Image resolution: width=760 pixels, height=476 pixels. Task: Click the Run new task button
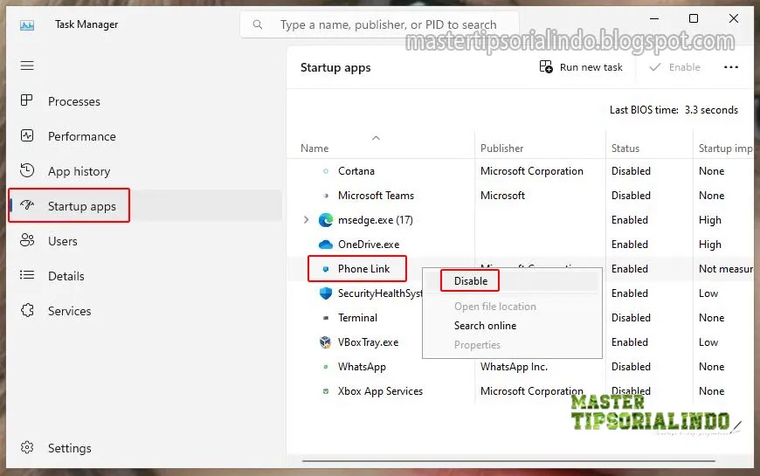click(x=581, y=67)
